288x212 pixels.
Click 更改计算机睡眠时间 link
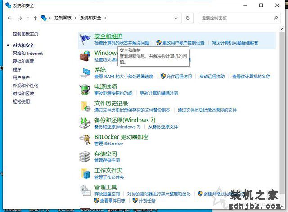(x=159, y=93)
